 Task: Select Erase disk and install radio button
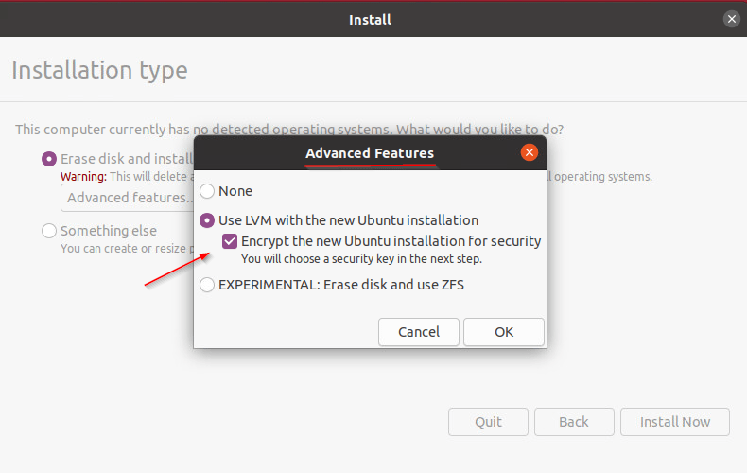[x=49, y=159]
